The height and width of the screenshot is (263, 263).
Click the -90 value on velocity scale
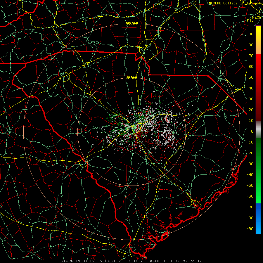250,229
